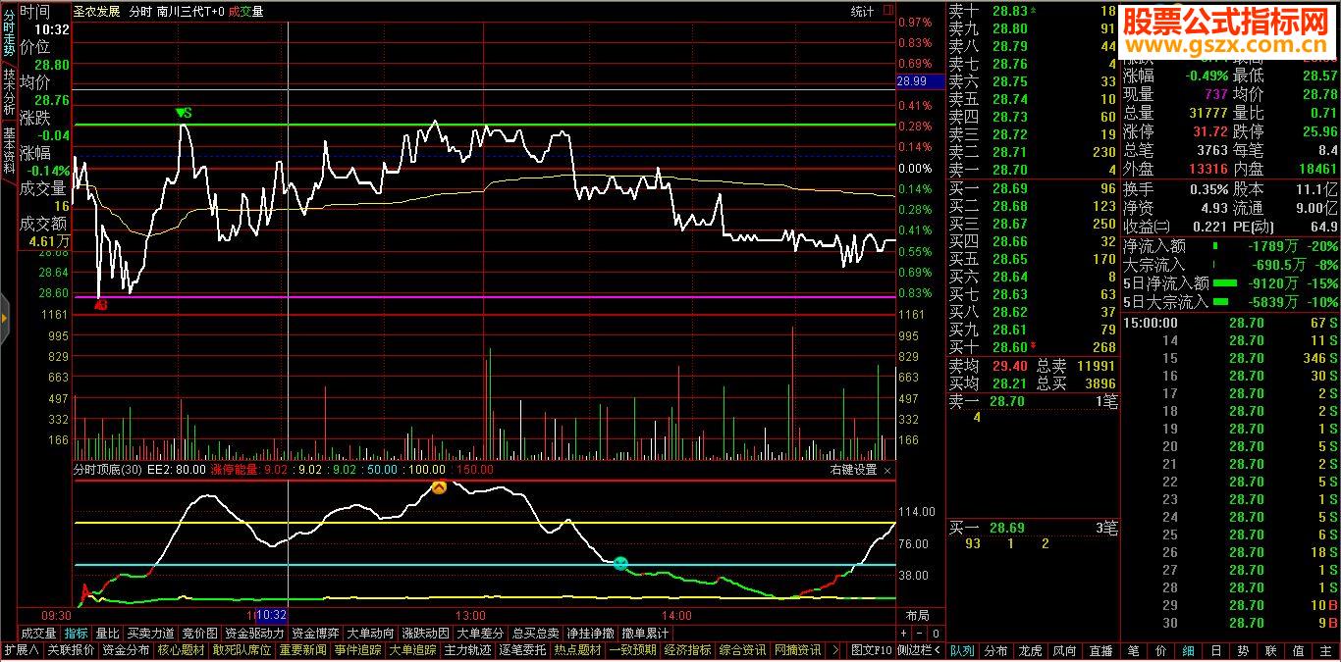Switch to the 总买总卖 tab
This screenshot has width=1341, height=662.
(535, 634)
